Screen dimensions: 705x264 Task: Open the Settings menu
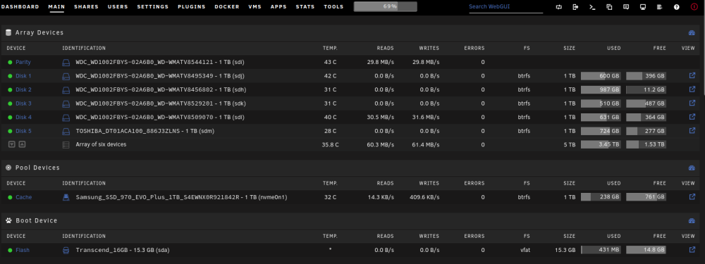pyautogui.click(x=153, y=7)
